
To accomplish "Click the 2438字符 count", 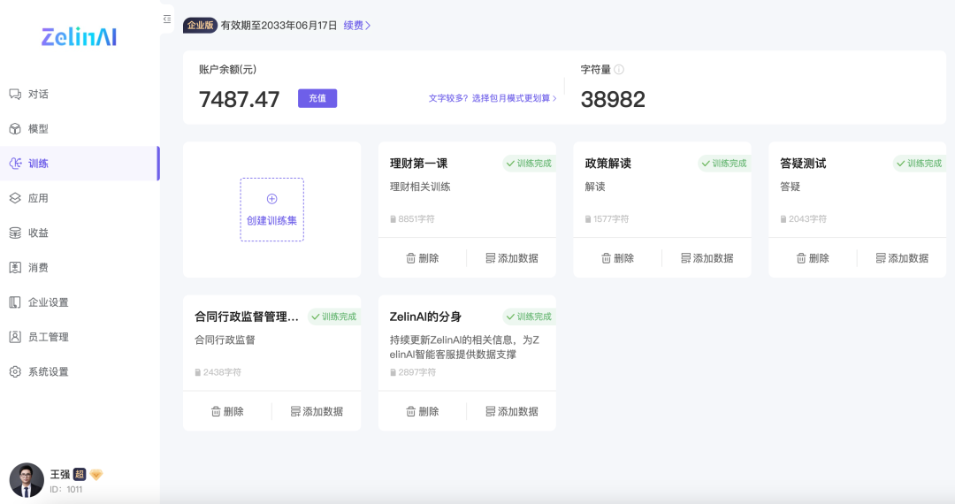I will (218, 372).
